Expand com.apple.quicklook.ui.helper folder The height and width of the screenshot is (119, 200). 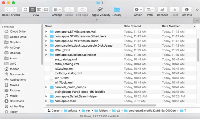point(46,55)
